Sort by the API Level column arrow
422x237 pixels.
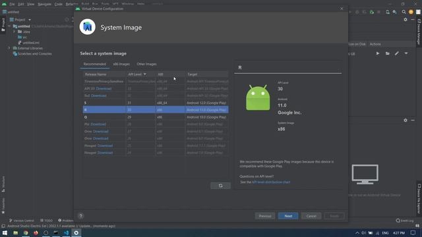[x=145, y=74]
